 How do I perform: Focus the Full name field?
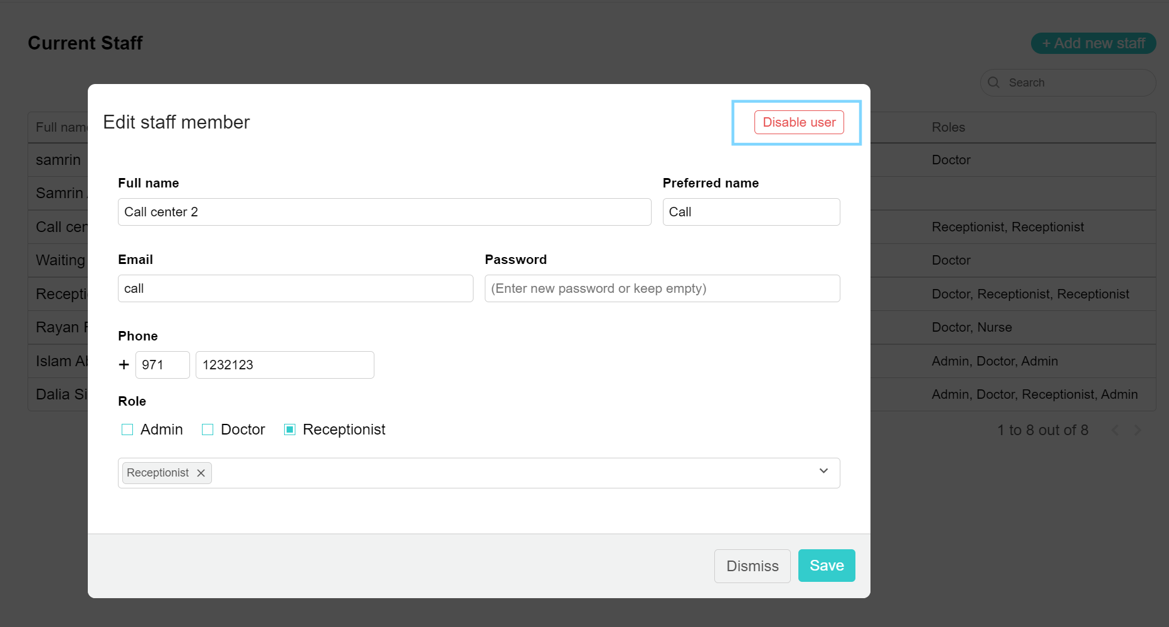[384, 212]
